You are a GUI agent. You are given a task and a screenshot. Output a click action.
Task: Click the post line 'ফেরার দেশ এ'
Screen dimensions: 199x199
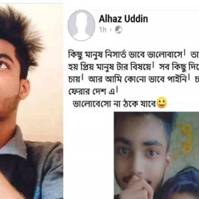(93, 91)
